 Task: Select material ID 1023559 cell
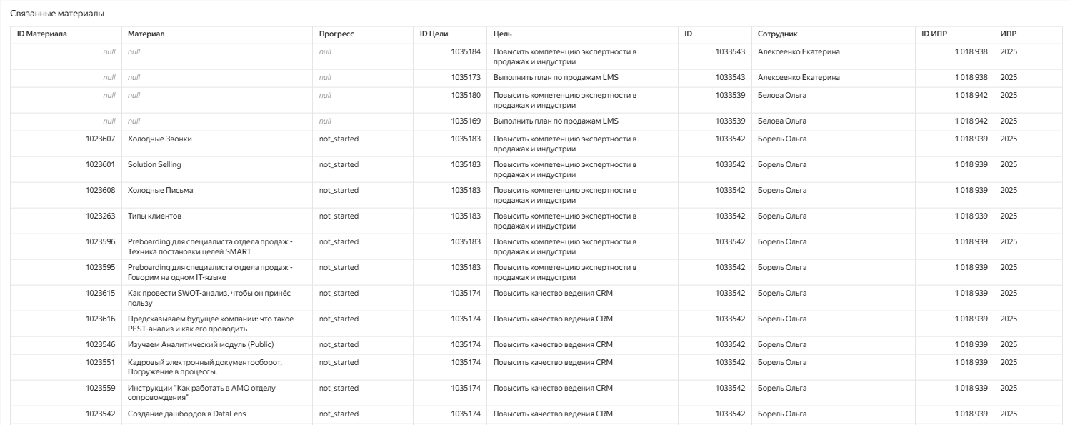(x=100, y=389)
